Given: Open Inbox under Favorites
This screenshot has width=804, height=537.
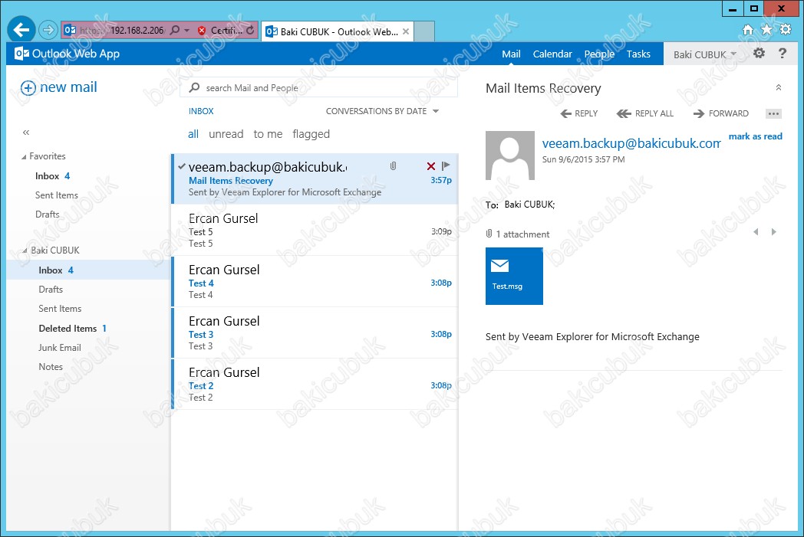Looking at the screenshot, I should pyautogui.click(x=52, y=176).
